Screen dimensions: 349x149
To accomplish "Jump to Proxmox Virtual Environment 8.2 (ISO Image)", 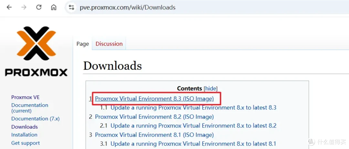I will [154, 117].
